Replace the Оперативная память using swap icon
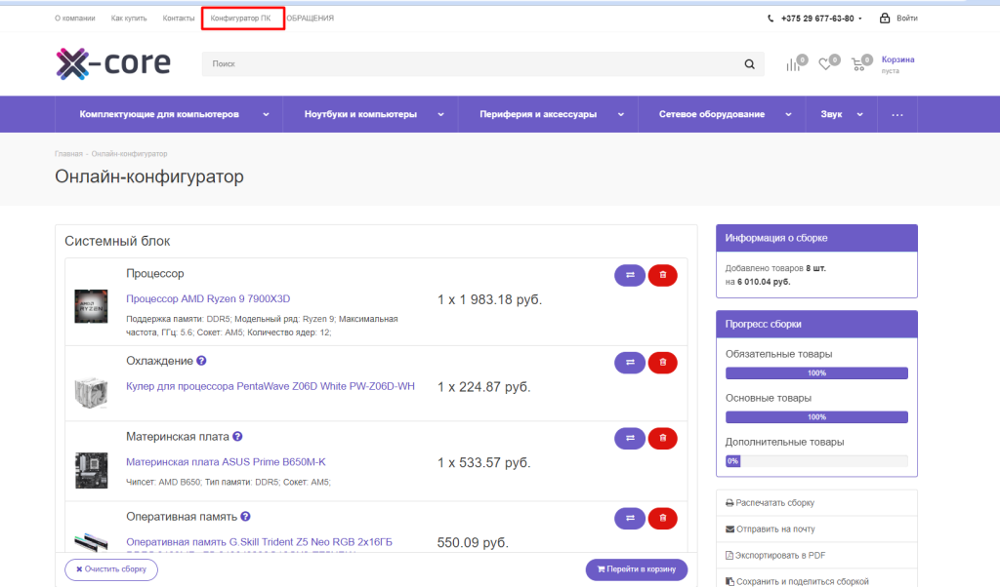This screenshot has width=1000, height=587. pos(630,518)
